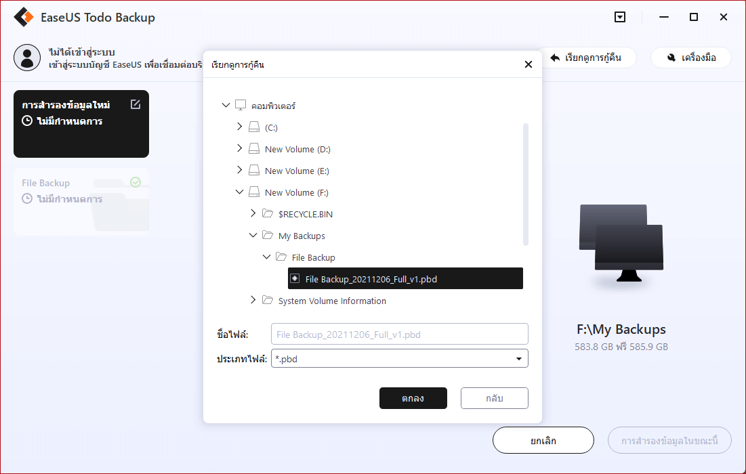Viewport: 746px width, 474px height.
Task: Expand the (C:) drive node
Action: tap(240, 127)
